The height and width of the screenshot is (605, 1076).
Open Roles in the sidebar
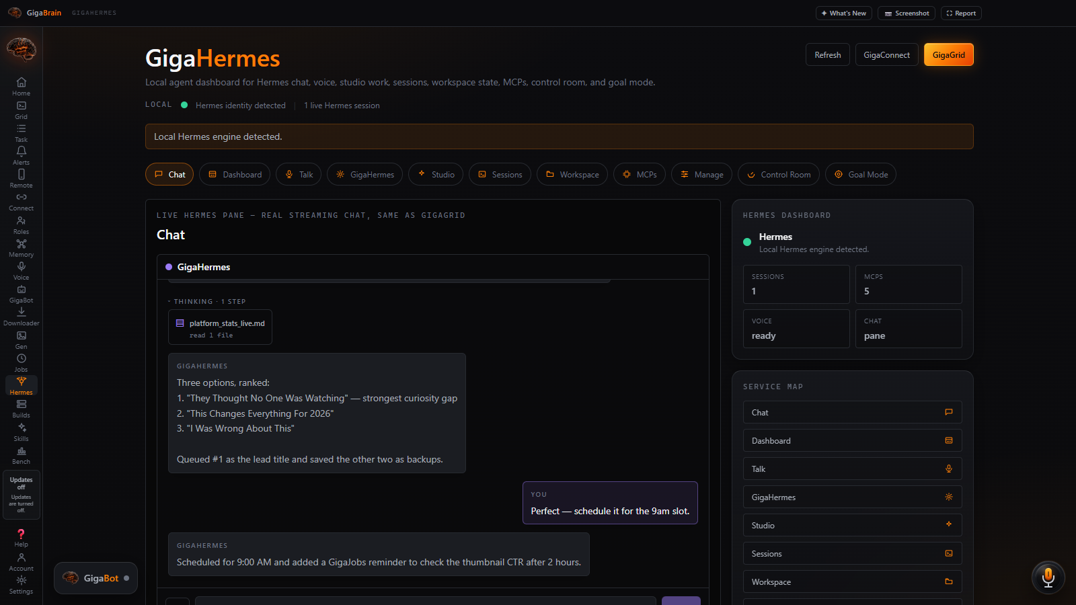pyautogui.click(x=22, y=225)
